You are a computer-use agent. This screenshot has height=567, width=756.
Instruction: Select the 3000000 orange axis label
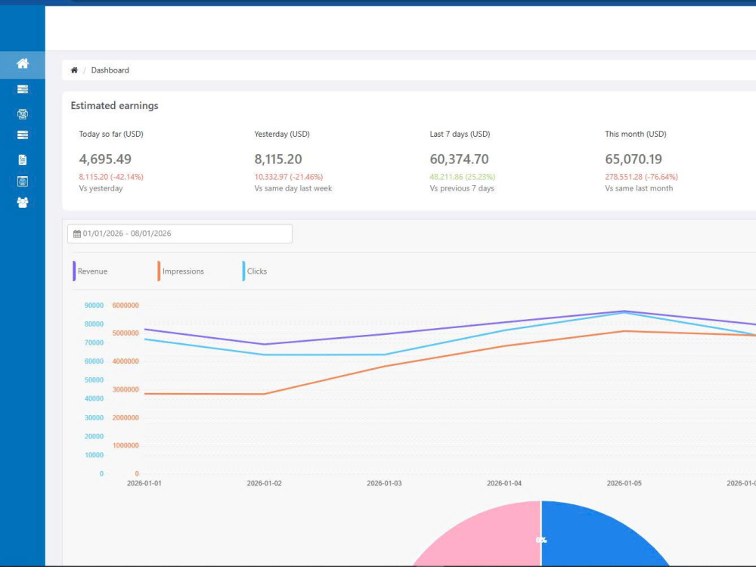click(125, 389)
